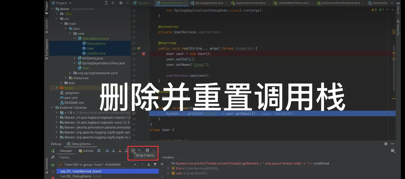Click the filter frames funnel icon
405x179 pixels.
point(155,164)
